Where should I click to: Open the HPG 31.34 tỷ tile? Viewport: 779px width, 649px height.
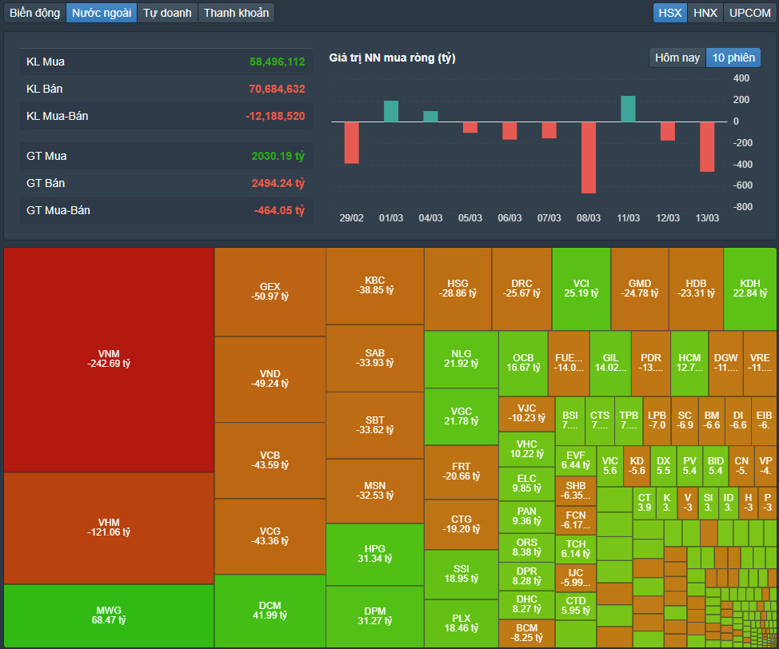point(374,554)
